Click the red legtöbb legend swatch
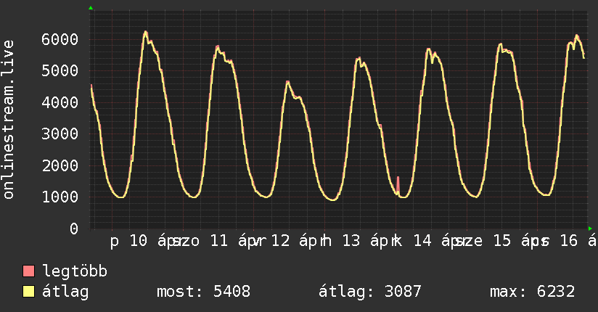 [x=29, y=272]
